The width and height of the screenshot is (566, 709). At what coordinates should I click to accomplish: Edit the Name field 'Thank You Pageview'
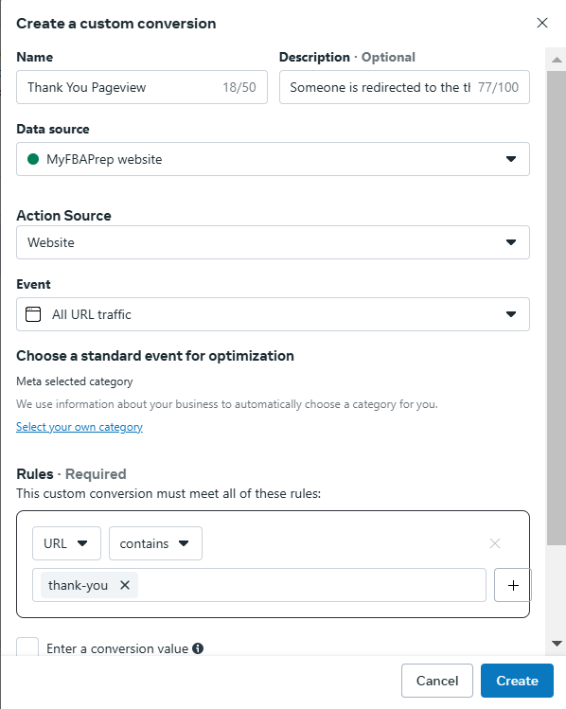click(x=142, y=87)
